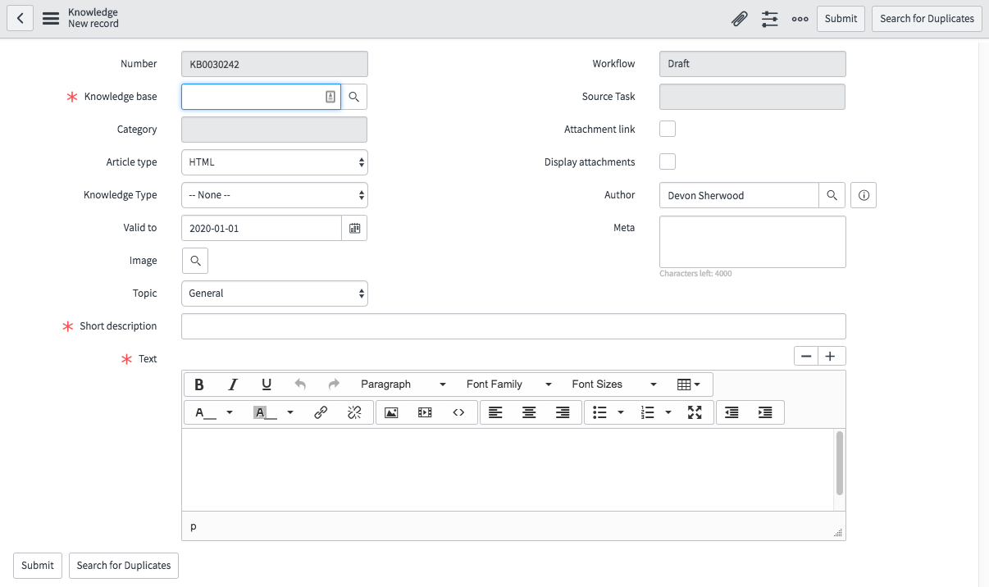Screen dimensions: 989x587
Task: Open the personalize form settings icon
Action: point(769,19)
